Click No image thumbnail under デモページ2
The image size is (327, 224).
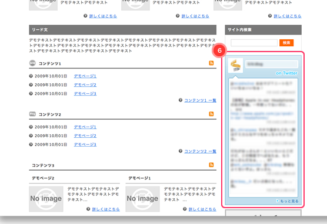click(x=46, y=199)
